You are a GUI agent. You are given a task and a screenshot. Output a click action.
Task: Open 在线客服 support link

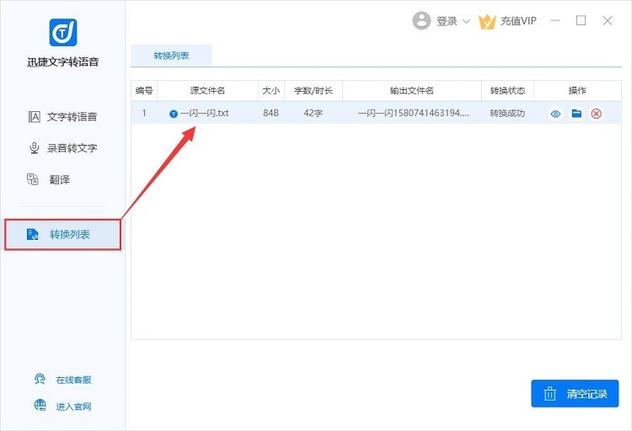click(x=74, y=380)
